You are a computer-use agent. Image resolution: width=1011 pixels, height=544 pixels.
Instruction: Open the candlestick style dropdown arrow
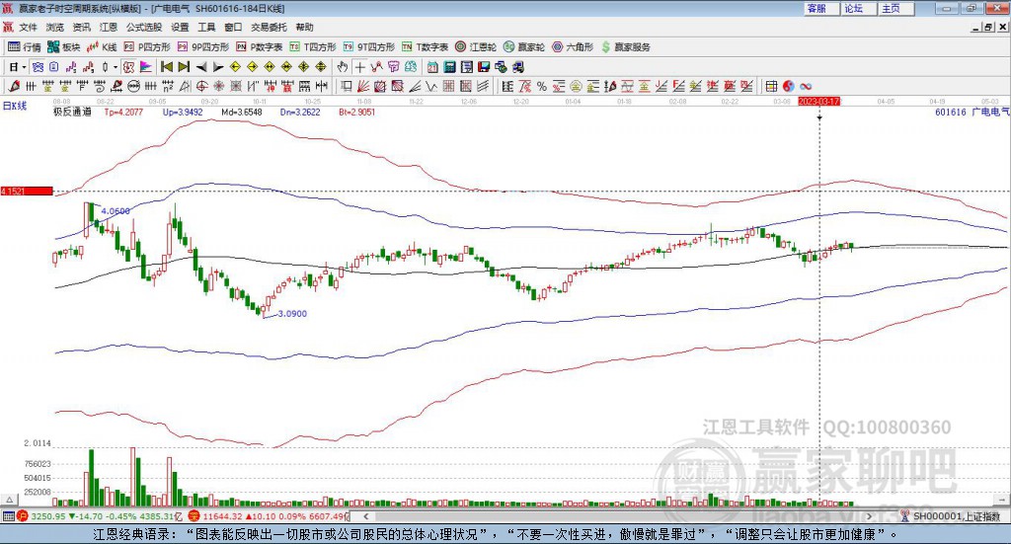[x=116, y=67]
